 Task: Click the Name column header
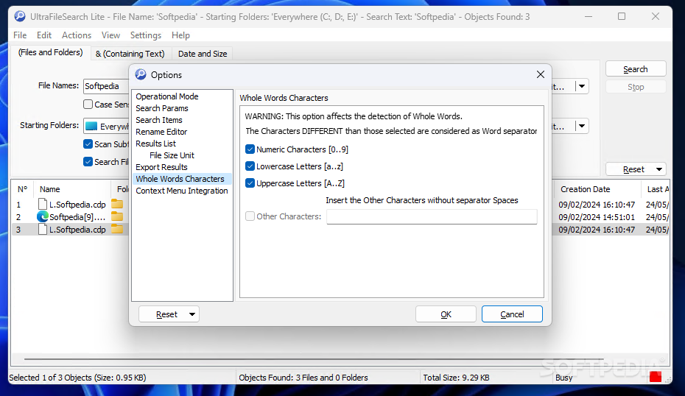pyautogui.click(x=72, y=189)
